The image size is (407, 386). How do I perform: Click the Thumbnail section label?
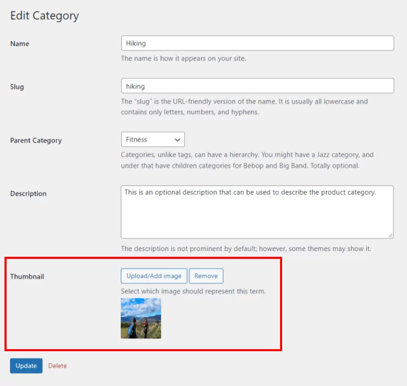pyautogui.click(x=27, y=277)
